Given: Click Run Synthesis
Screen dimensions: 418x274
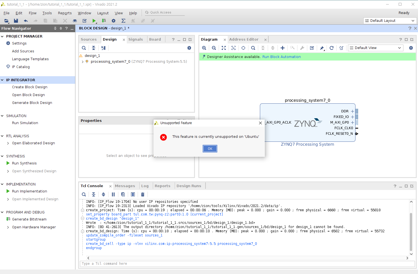Looking at the screenshot, I should coord(24,163).
